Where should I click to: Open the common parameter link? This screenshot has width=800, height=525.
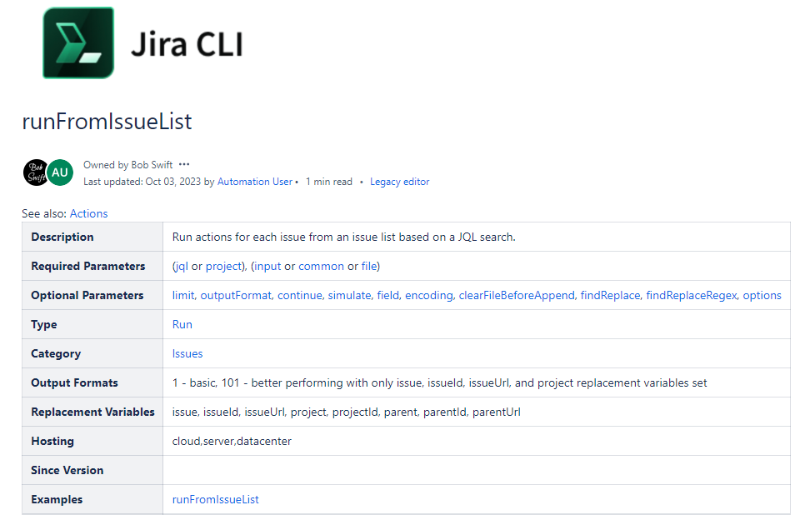[x=321, y=267]
